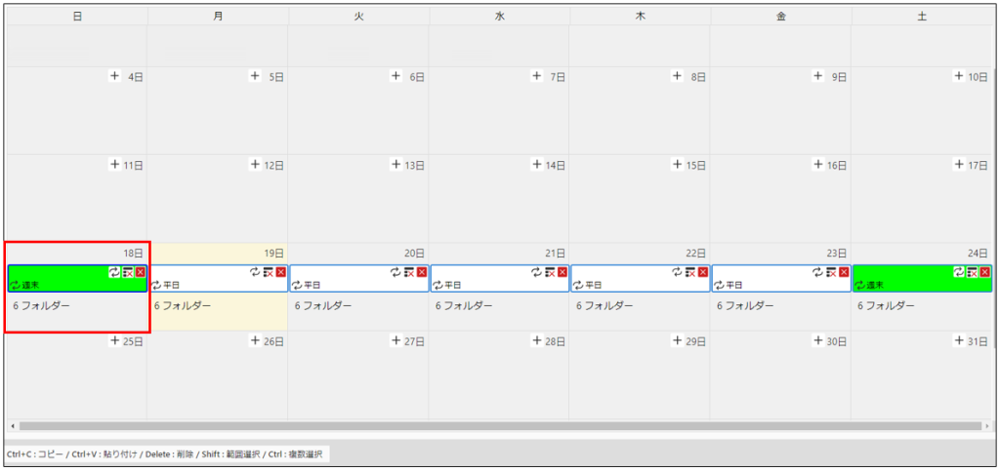Click the plus icon on 30日
The height and width of the screenshot is (472, 1000).
point(818,340)
